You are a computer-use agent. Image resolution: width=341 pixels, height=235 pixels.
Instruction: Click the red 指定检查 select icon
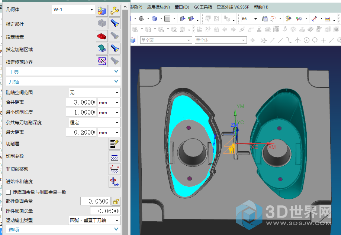click(102, 36)
